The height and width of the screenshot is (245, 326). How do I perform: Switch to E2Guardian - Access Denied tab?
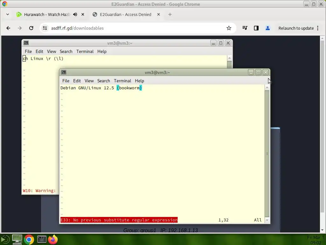[x=125, y=14]
